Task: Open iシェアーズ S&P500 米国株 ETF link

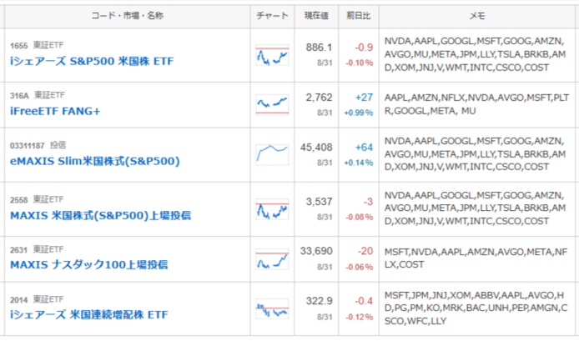Action: (x=92, y=61)
